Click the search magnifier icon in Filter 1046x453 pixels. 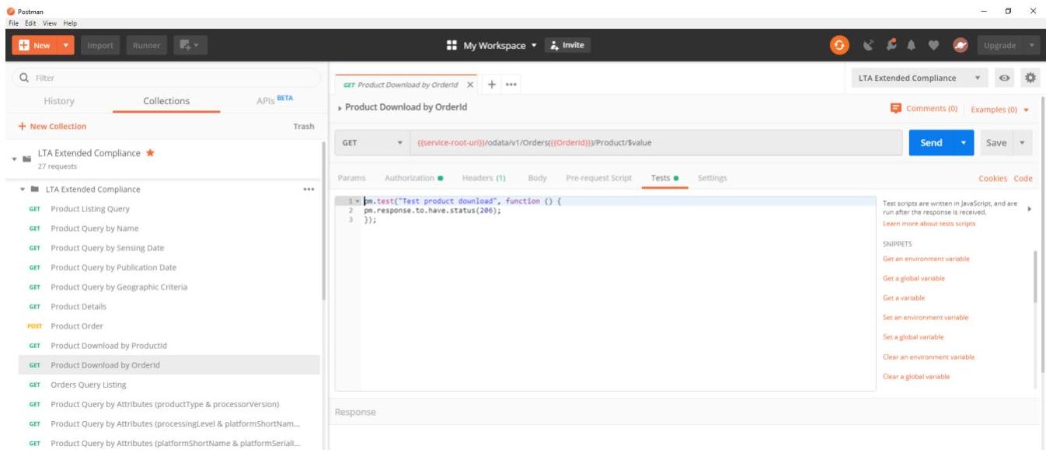[x=24, y=78]
